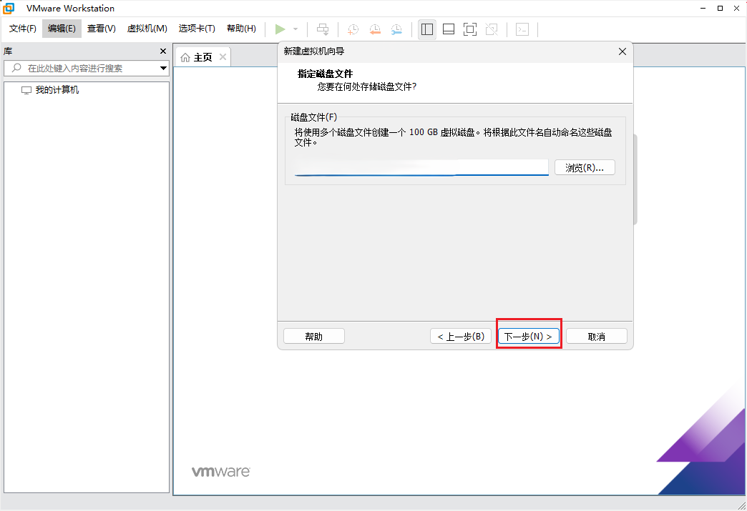Open the 帮助(H) menu
Screen dimensions: 747x511
[242, 29]
